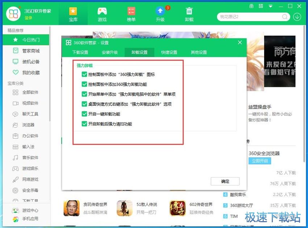Click the 立即开启 button for 360安全浏览器
The image size is (308, 228).
click(260, 161)
